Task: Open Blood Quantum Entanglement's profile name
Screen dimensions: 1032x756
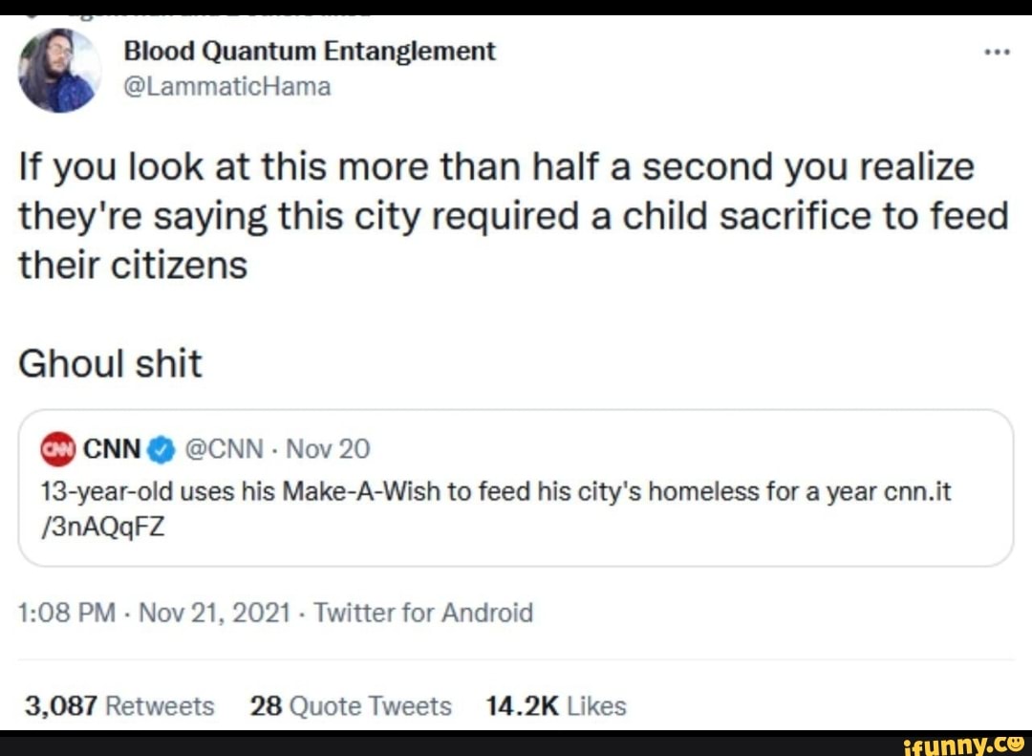Action: point(310,52)
